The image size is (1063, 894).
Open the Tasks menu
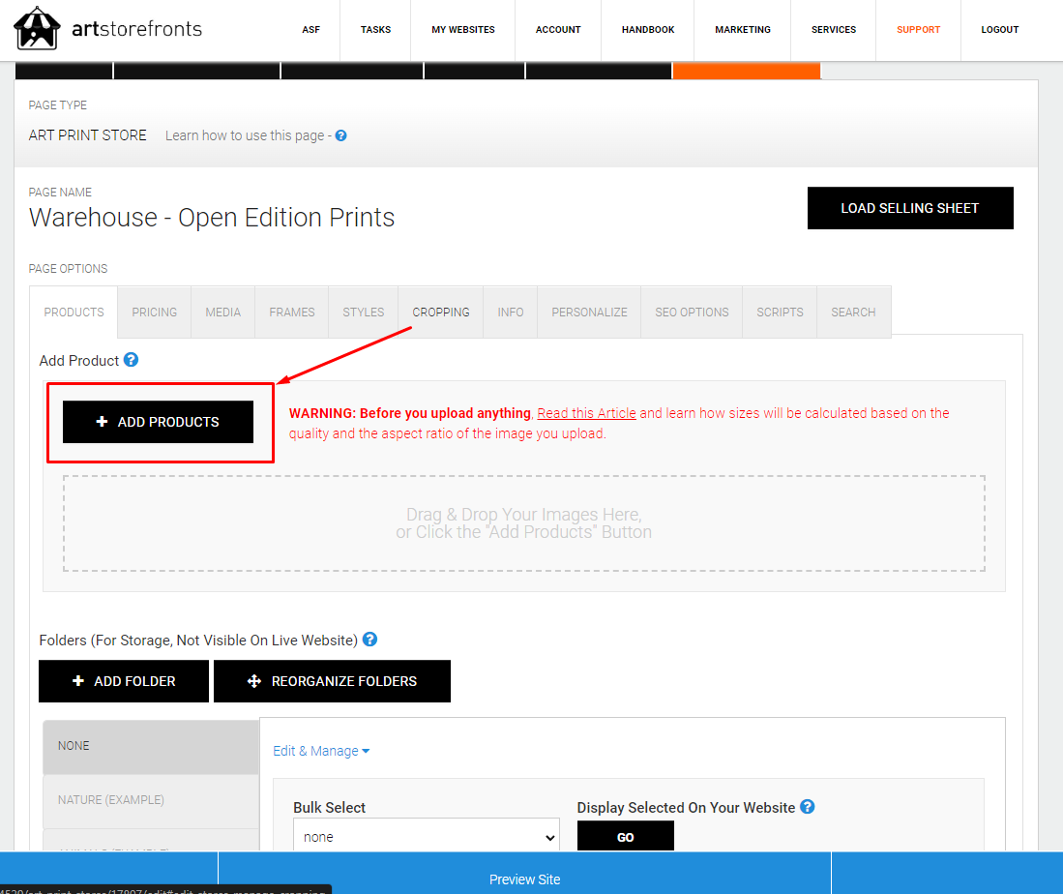coord(375,30)
